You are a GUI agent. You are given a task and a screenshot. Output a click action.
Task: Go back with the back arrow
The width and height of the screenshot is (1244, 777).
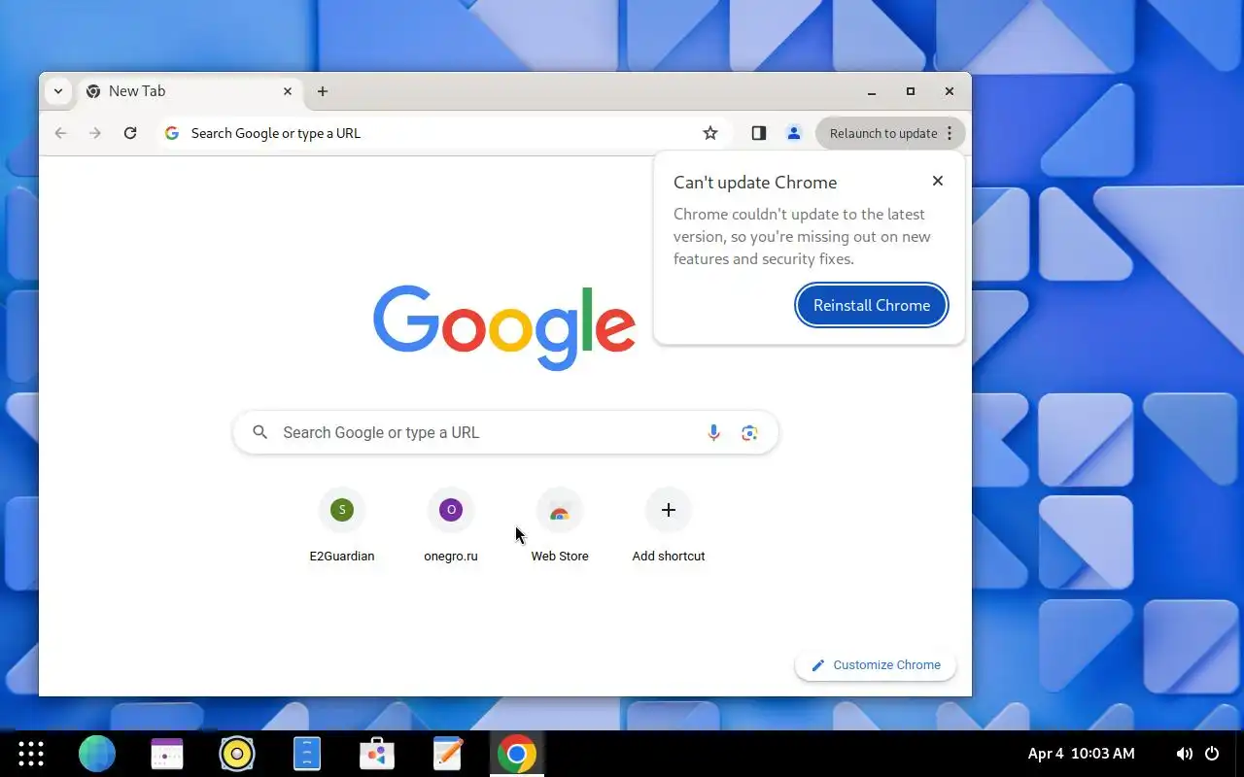[61, 133]
